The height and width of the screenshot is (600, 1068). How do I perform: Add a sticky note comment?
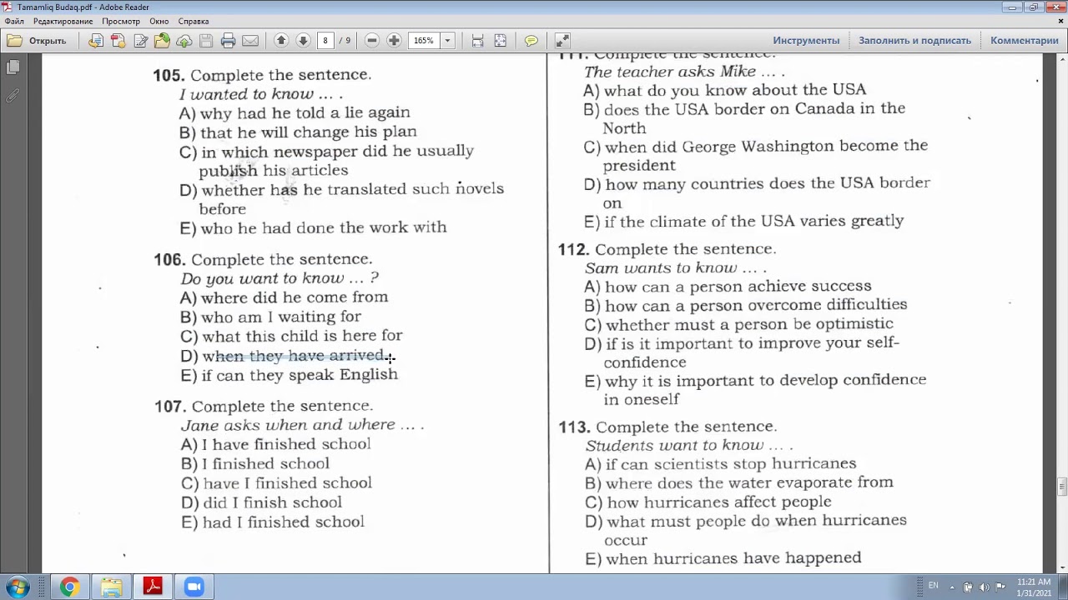coord(531,40)
